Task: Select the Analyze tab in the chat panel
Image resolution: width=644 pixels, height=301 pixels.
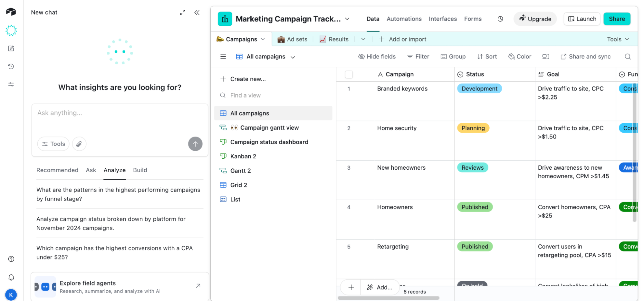Action: pyautogui.click(x=114, y=170)
